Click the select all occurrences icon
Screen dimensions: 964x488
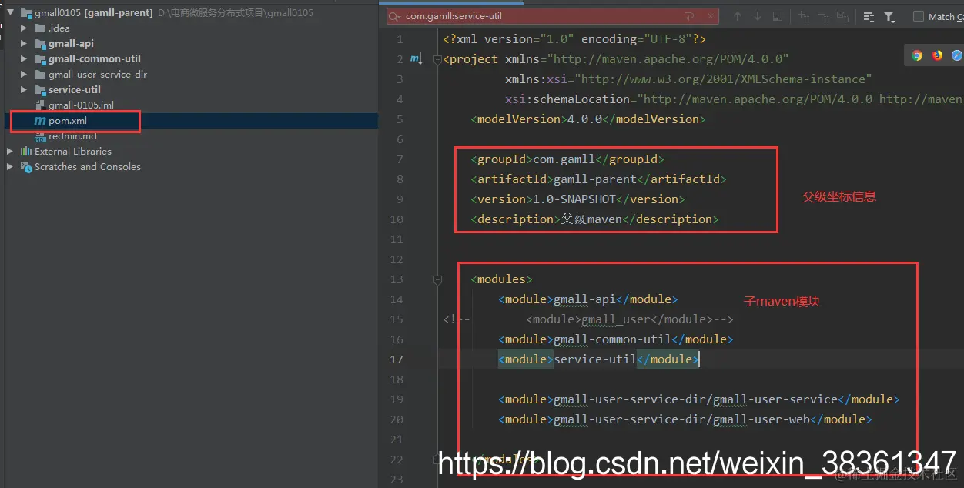[x=843, y=16]
